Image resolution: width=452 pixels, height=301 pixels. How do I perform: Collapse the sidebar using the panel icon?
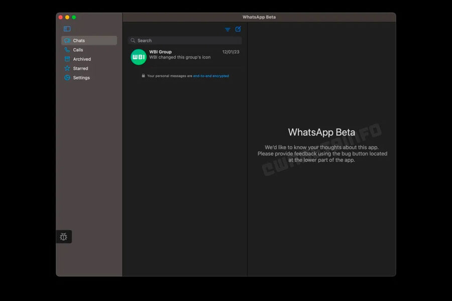pyautogui.click(x=67, y=29)
